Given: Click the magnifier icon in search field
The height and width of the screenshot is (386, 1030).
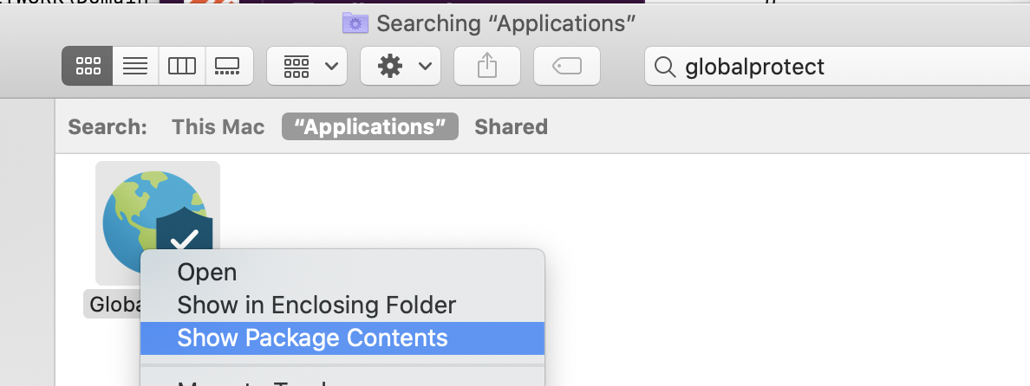Looking at the screenshot, I should (x=665, y=67).
